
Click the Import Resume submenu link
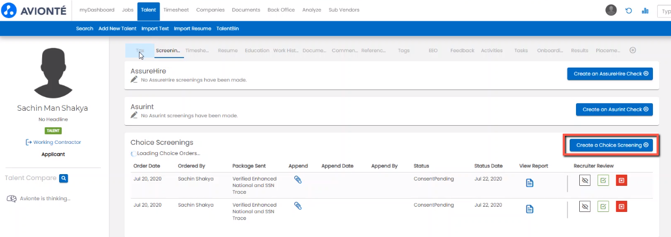coord(192,29)
